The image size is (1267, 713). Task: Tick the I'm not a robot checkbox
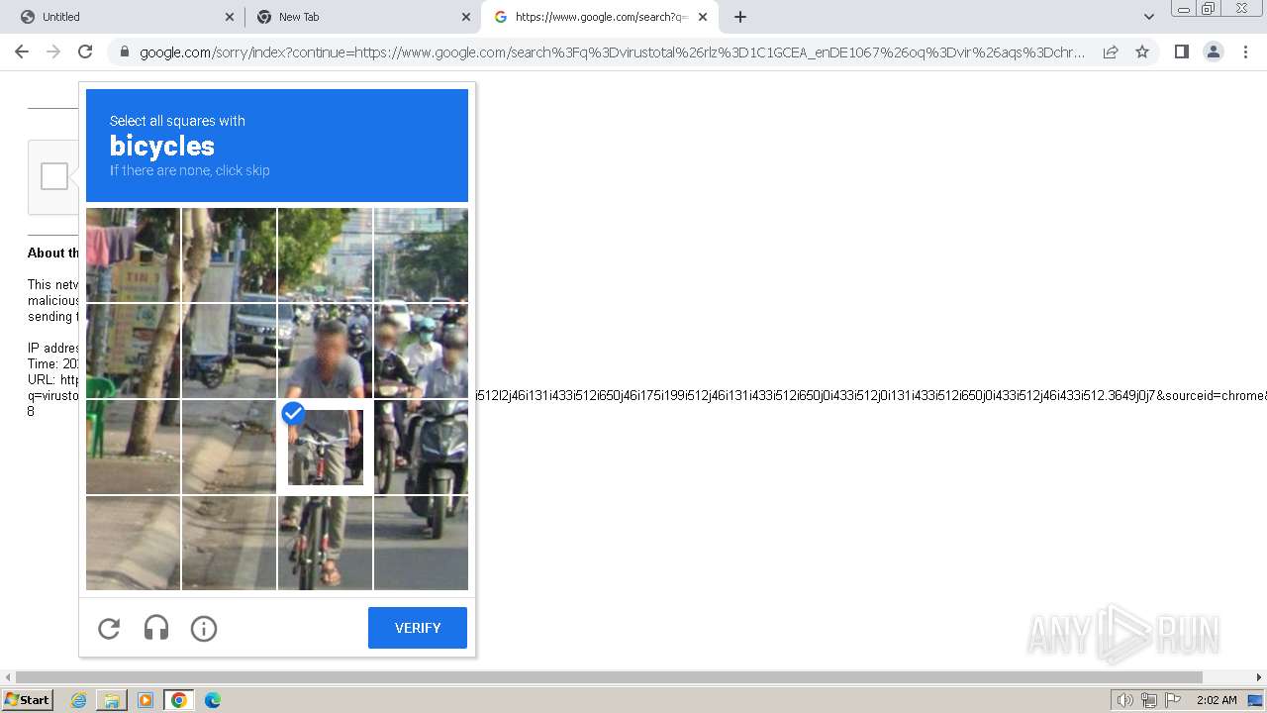[x=54, y=176]
